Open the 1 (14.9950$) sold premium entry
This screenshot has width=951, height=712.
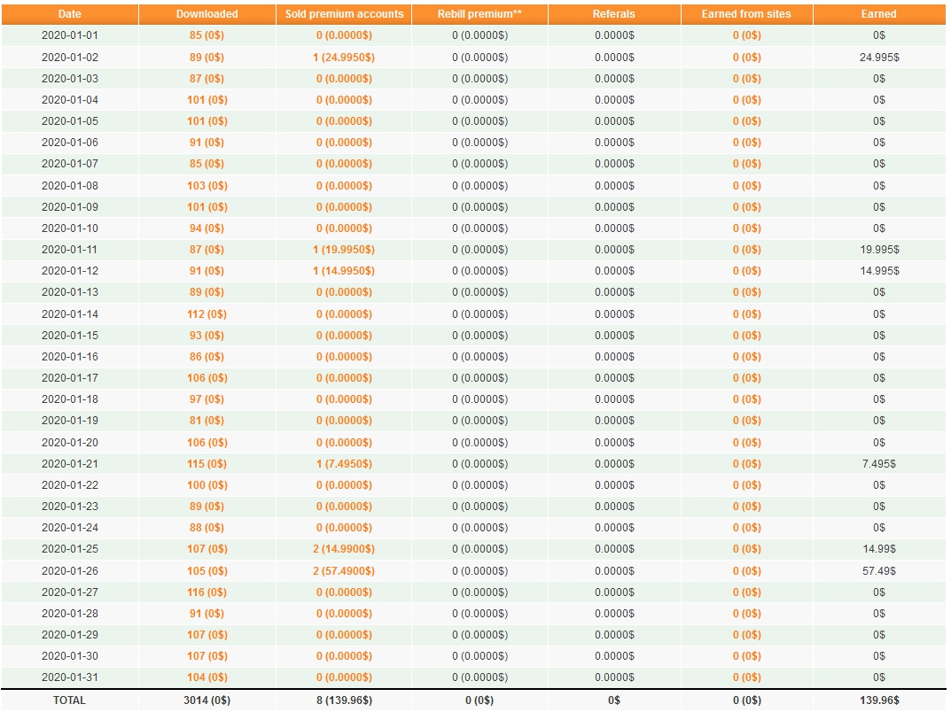point(344,271)
